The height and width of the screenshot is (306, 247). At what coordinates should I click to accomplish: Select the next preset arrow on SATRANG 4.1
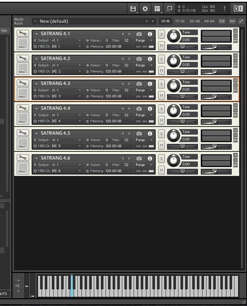129,34
